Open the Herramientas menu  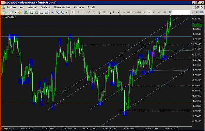(x=62, y=7)
